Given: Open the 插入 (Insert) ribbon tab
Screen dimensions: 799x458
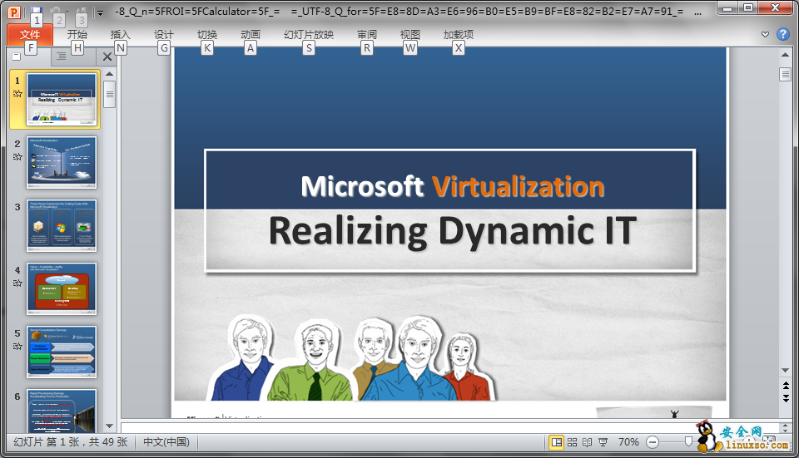Looking at the screenshot, I should pyautogui.click(x=120, y=35).
